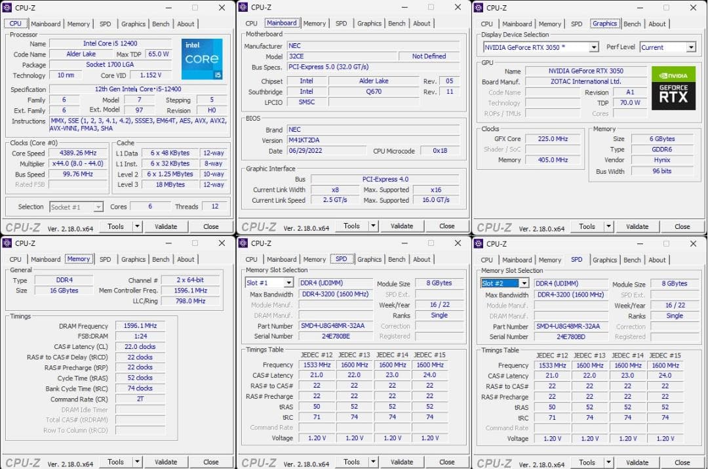This screenshot has width=708, height=469.
Task: Click the Tools button in the SPD window
Action: pyautogui.click(x=351, y=461)
